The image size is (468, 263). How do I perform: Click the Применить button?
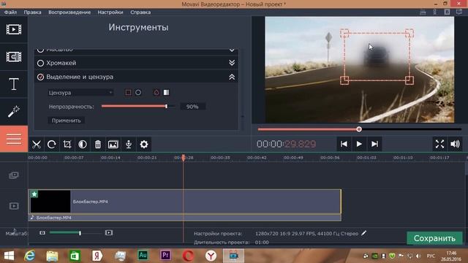(x=67, y=121)
